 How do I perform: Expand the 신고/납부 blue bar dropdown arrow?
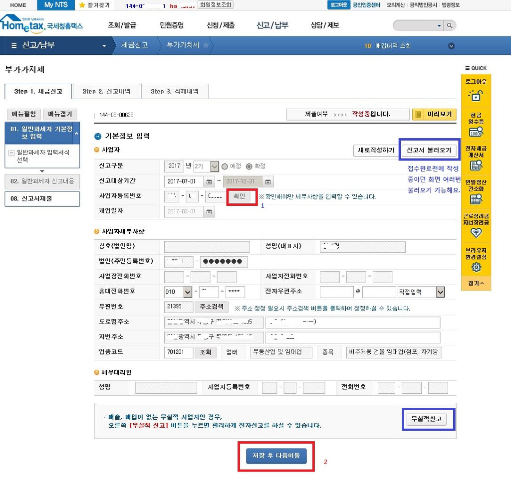pos(104,46)
